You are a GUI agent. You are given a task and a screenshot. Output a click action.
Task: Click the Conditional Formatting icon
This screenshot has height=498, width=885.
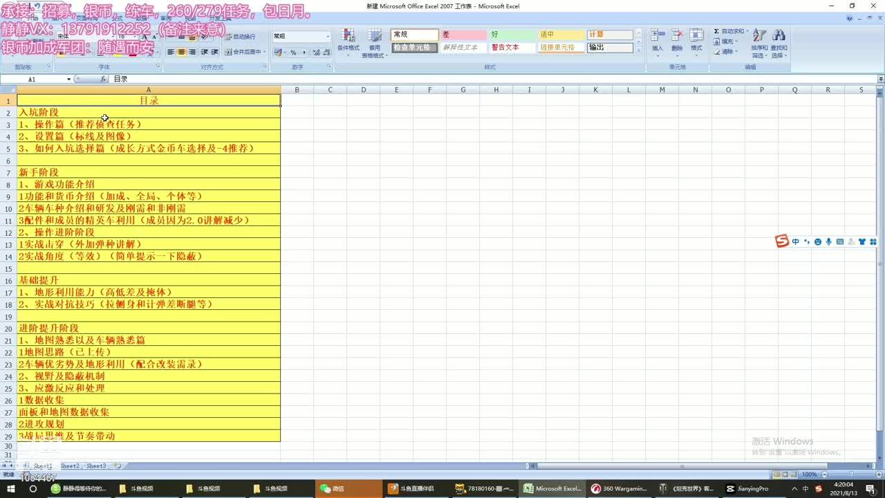(x=348, y=37)
